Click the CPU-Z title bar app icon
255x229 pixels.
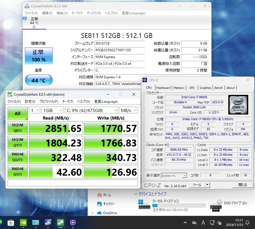(145, 80)
